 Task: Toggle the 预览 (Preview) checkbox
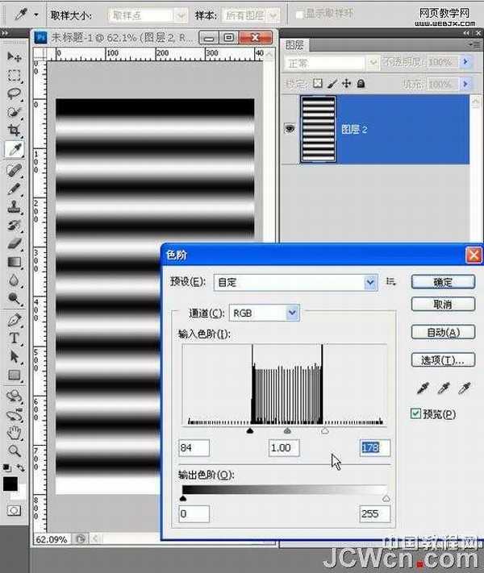pyautogui.click(x=415, y=414)
